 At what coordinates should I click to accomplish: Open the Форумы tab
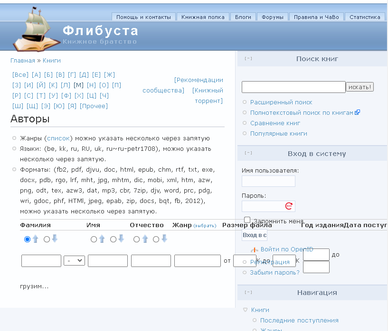(273, 17)
